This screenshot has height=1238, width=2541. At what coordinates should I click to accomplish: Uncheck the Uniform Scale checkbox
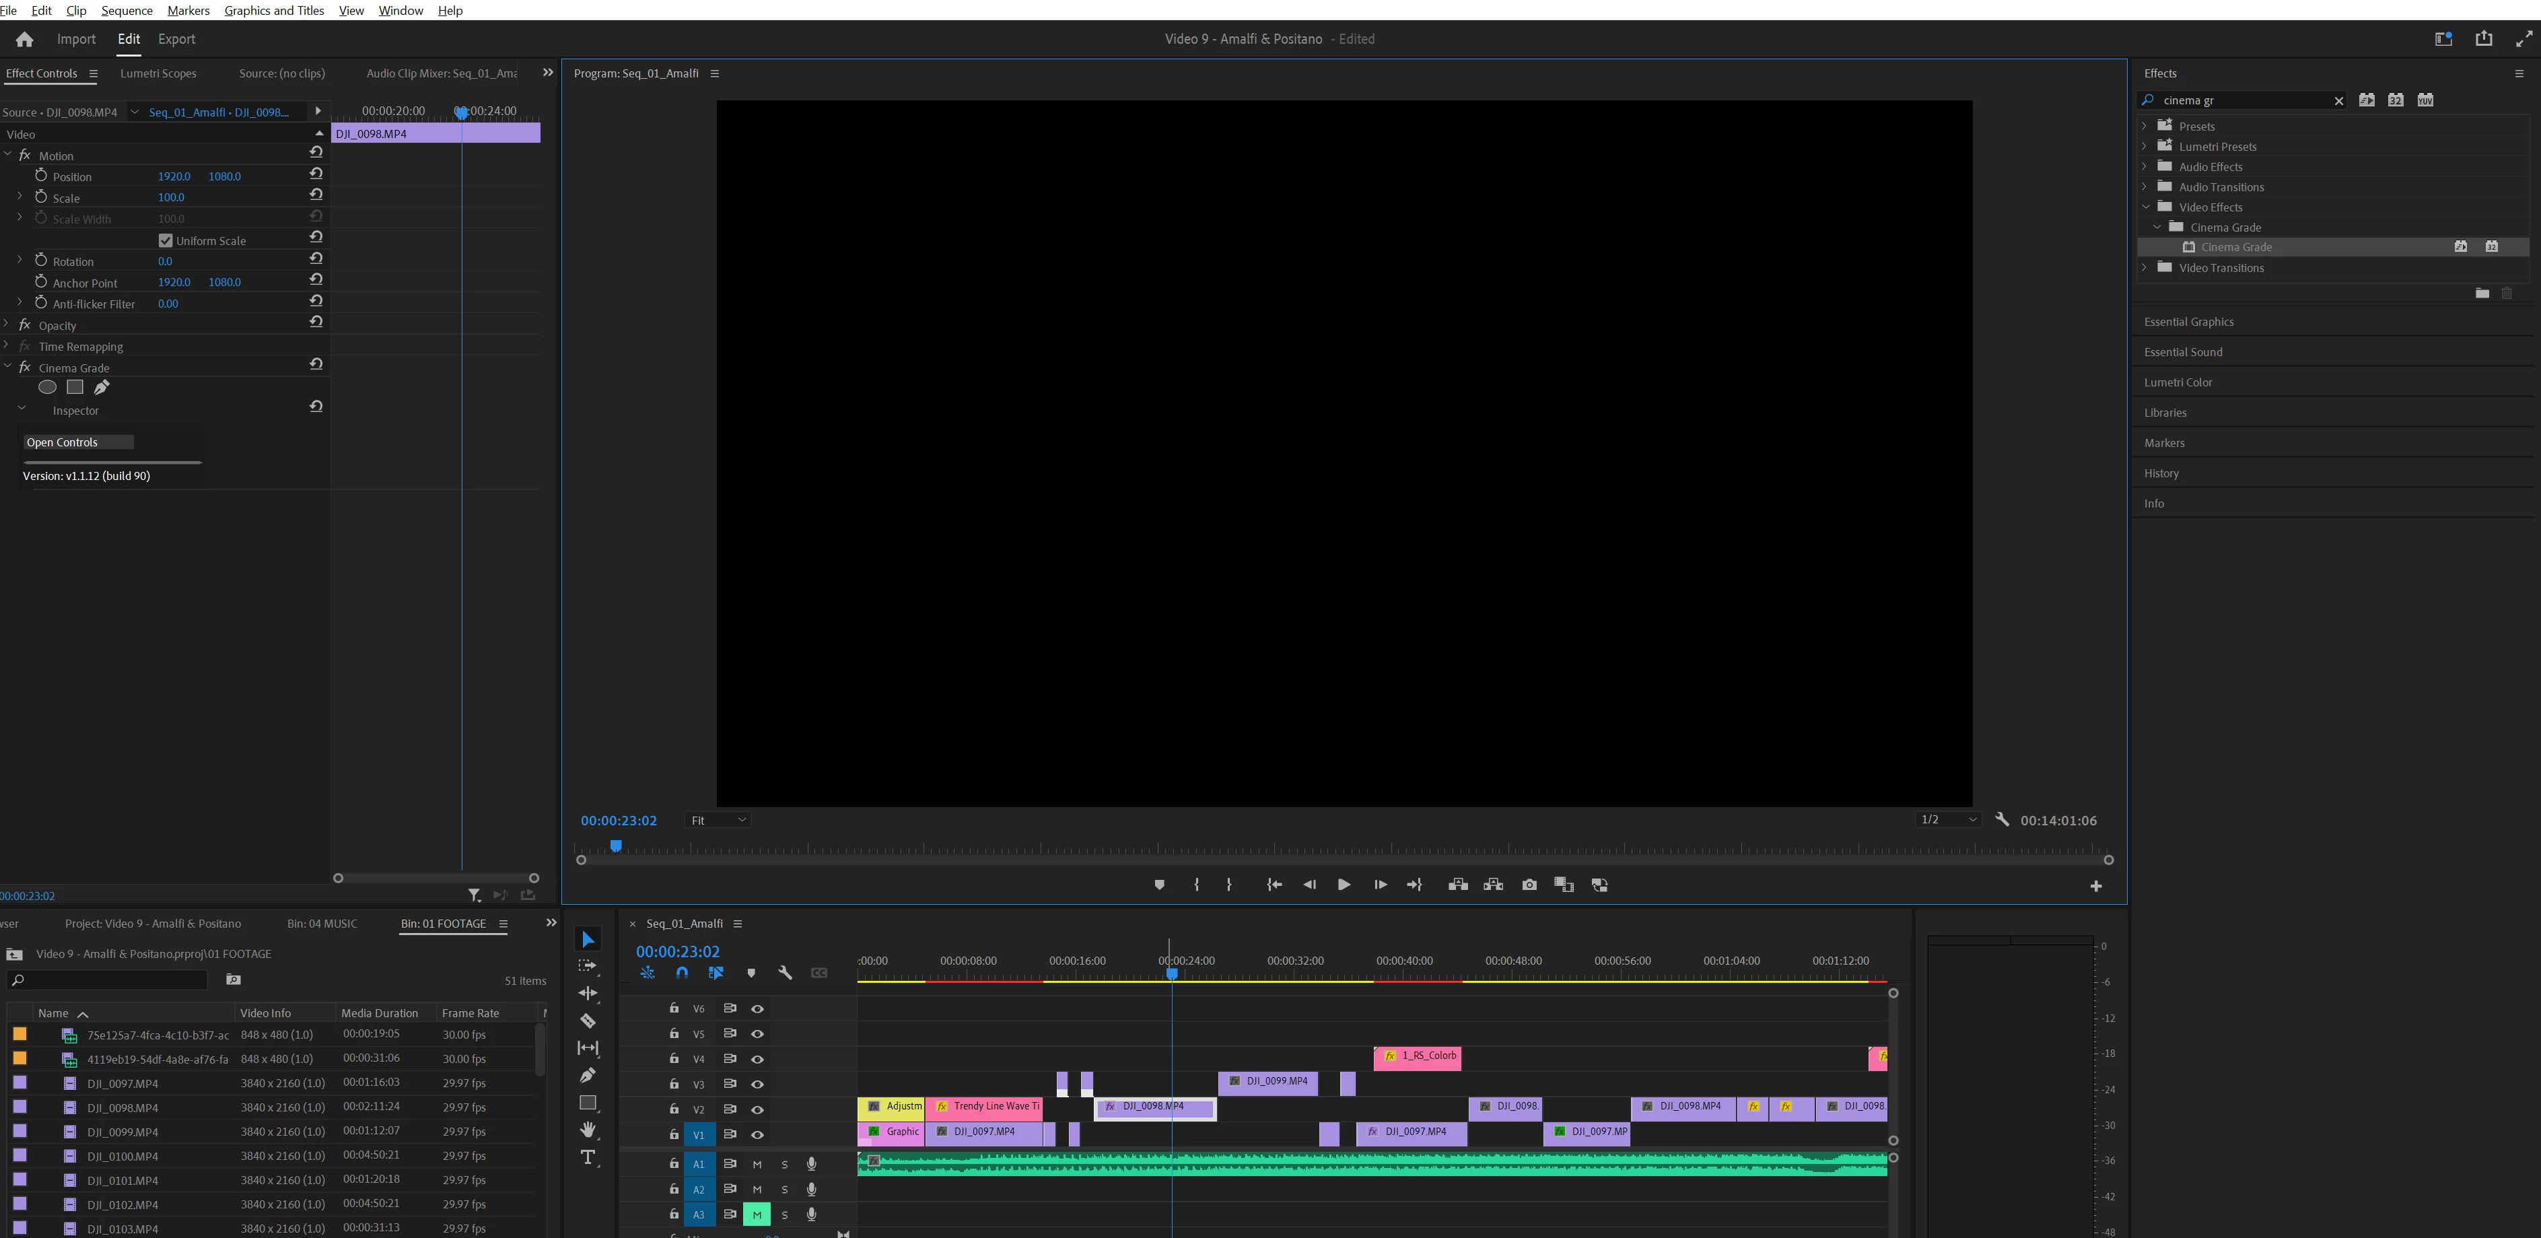(x=166, y=241)
